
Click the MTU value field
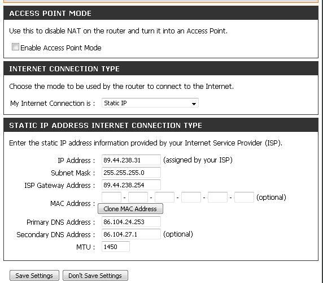116,246
